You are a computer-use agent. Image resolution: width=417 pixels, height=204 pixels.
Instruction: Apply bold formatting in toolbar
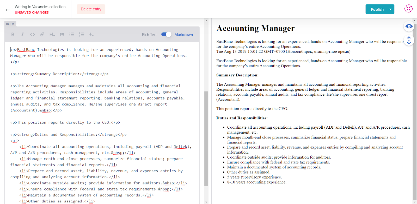tap(13, 35)
